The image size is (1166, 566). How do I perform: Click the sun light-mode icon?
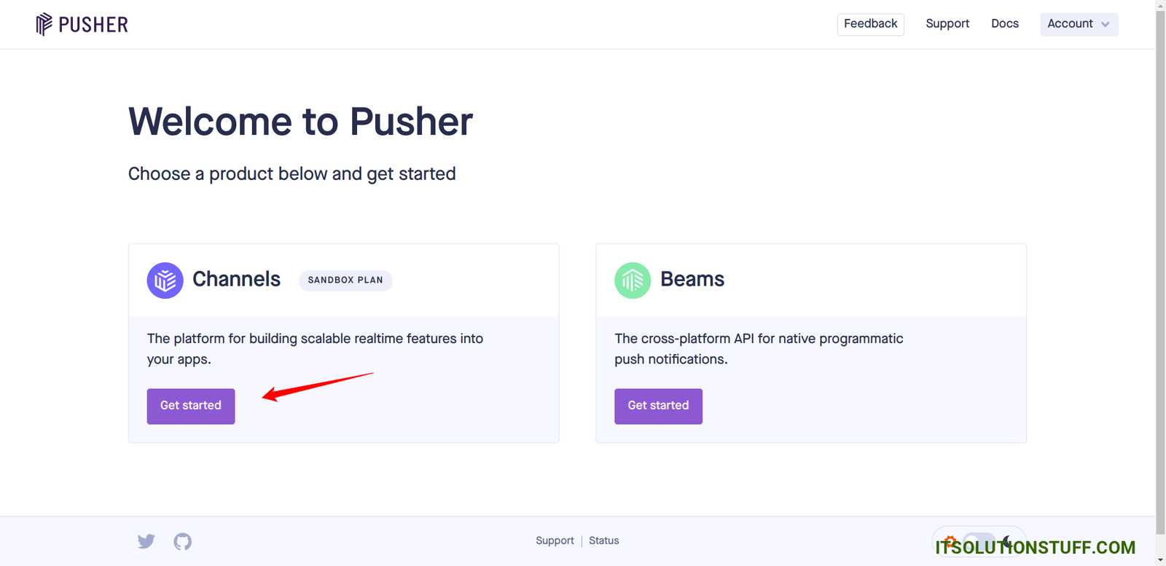click(x=950, y=542)
